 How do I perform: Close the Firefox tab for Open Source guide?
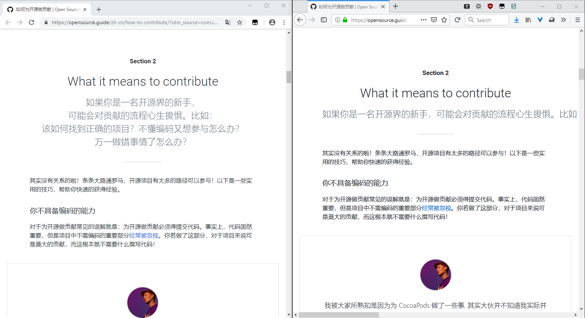383,7
